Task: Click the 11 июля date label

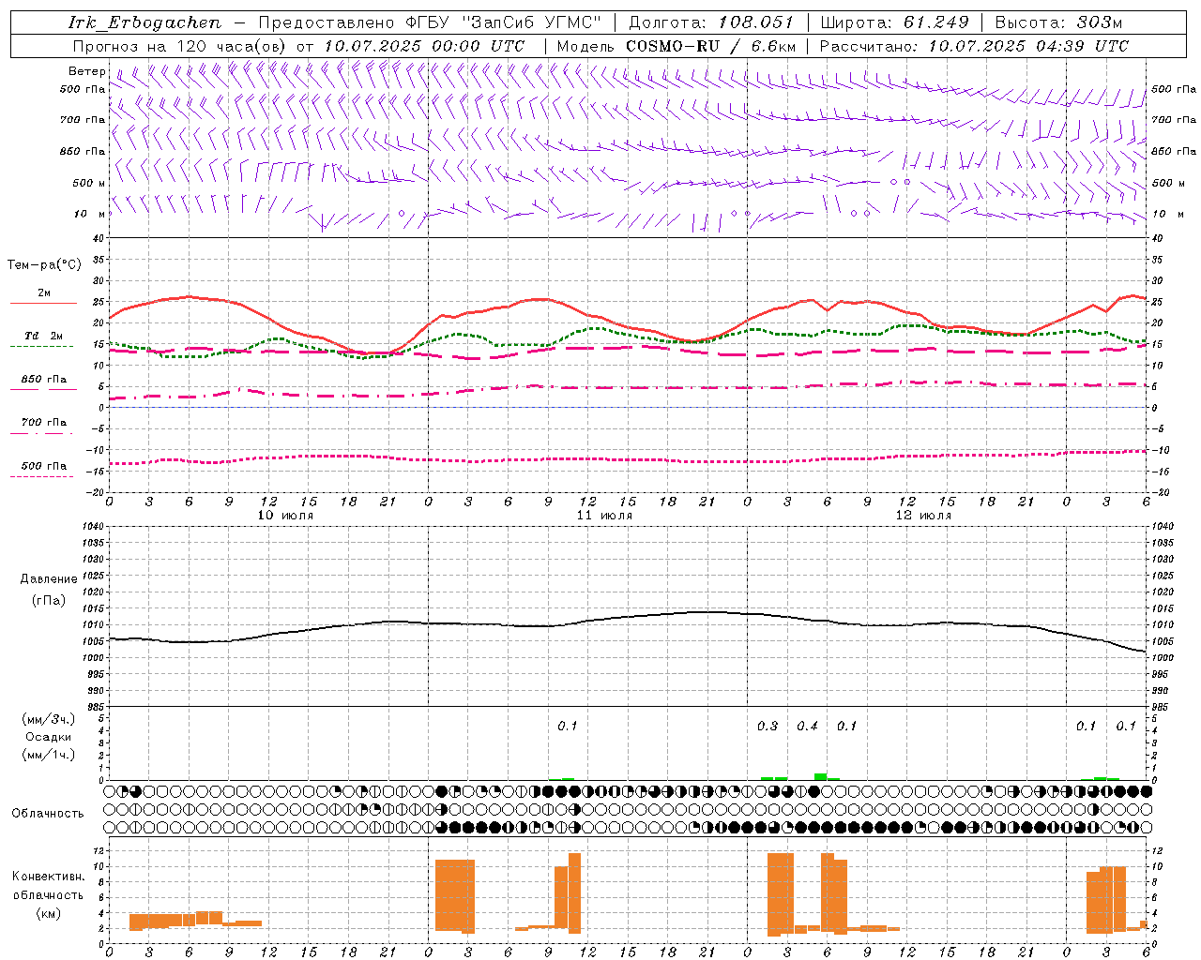Action: pos(604,516)
